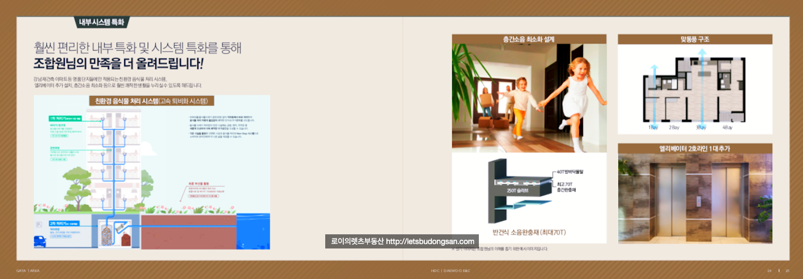
Task: Click page number 24 in the footer
Action: pyautogui.click(x=769, y=270)
